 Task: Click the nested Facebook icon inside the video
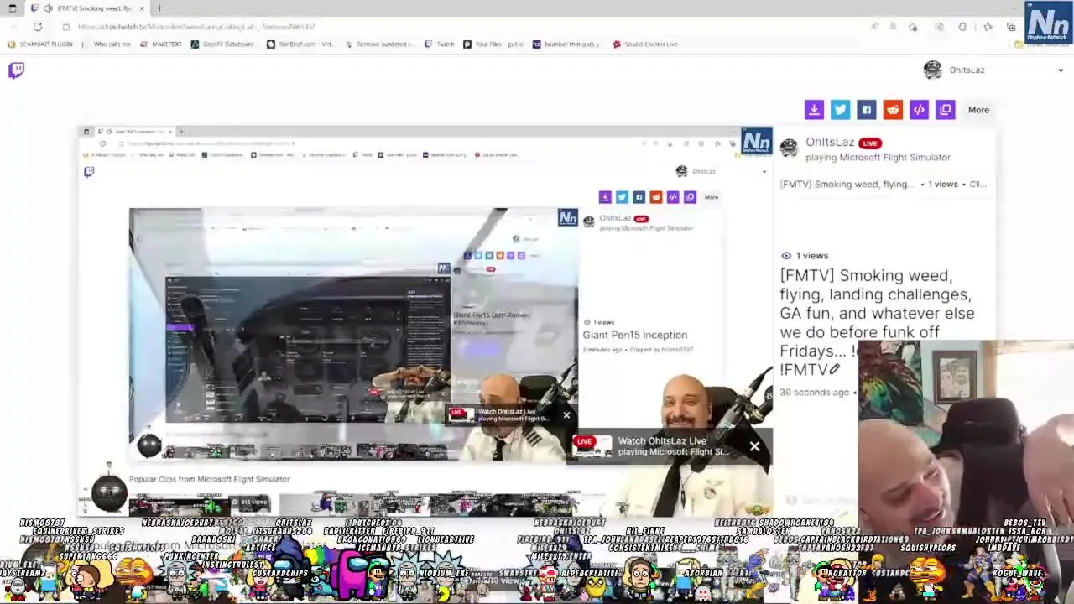coord(639,197)
